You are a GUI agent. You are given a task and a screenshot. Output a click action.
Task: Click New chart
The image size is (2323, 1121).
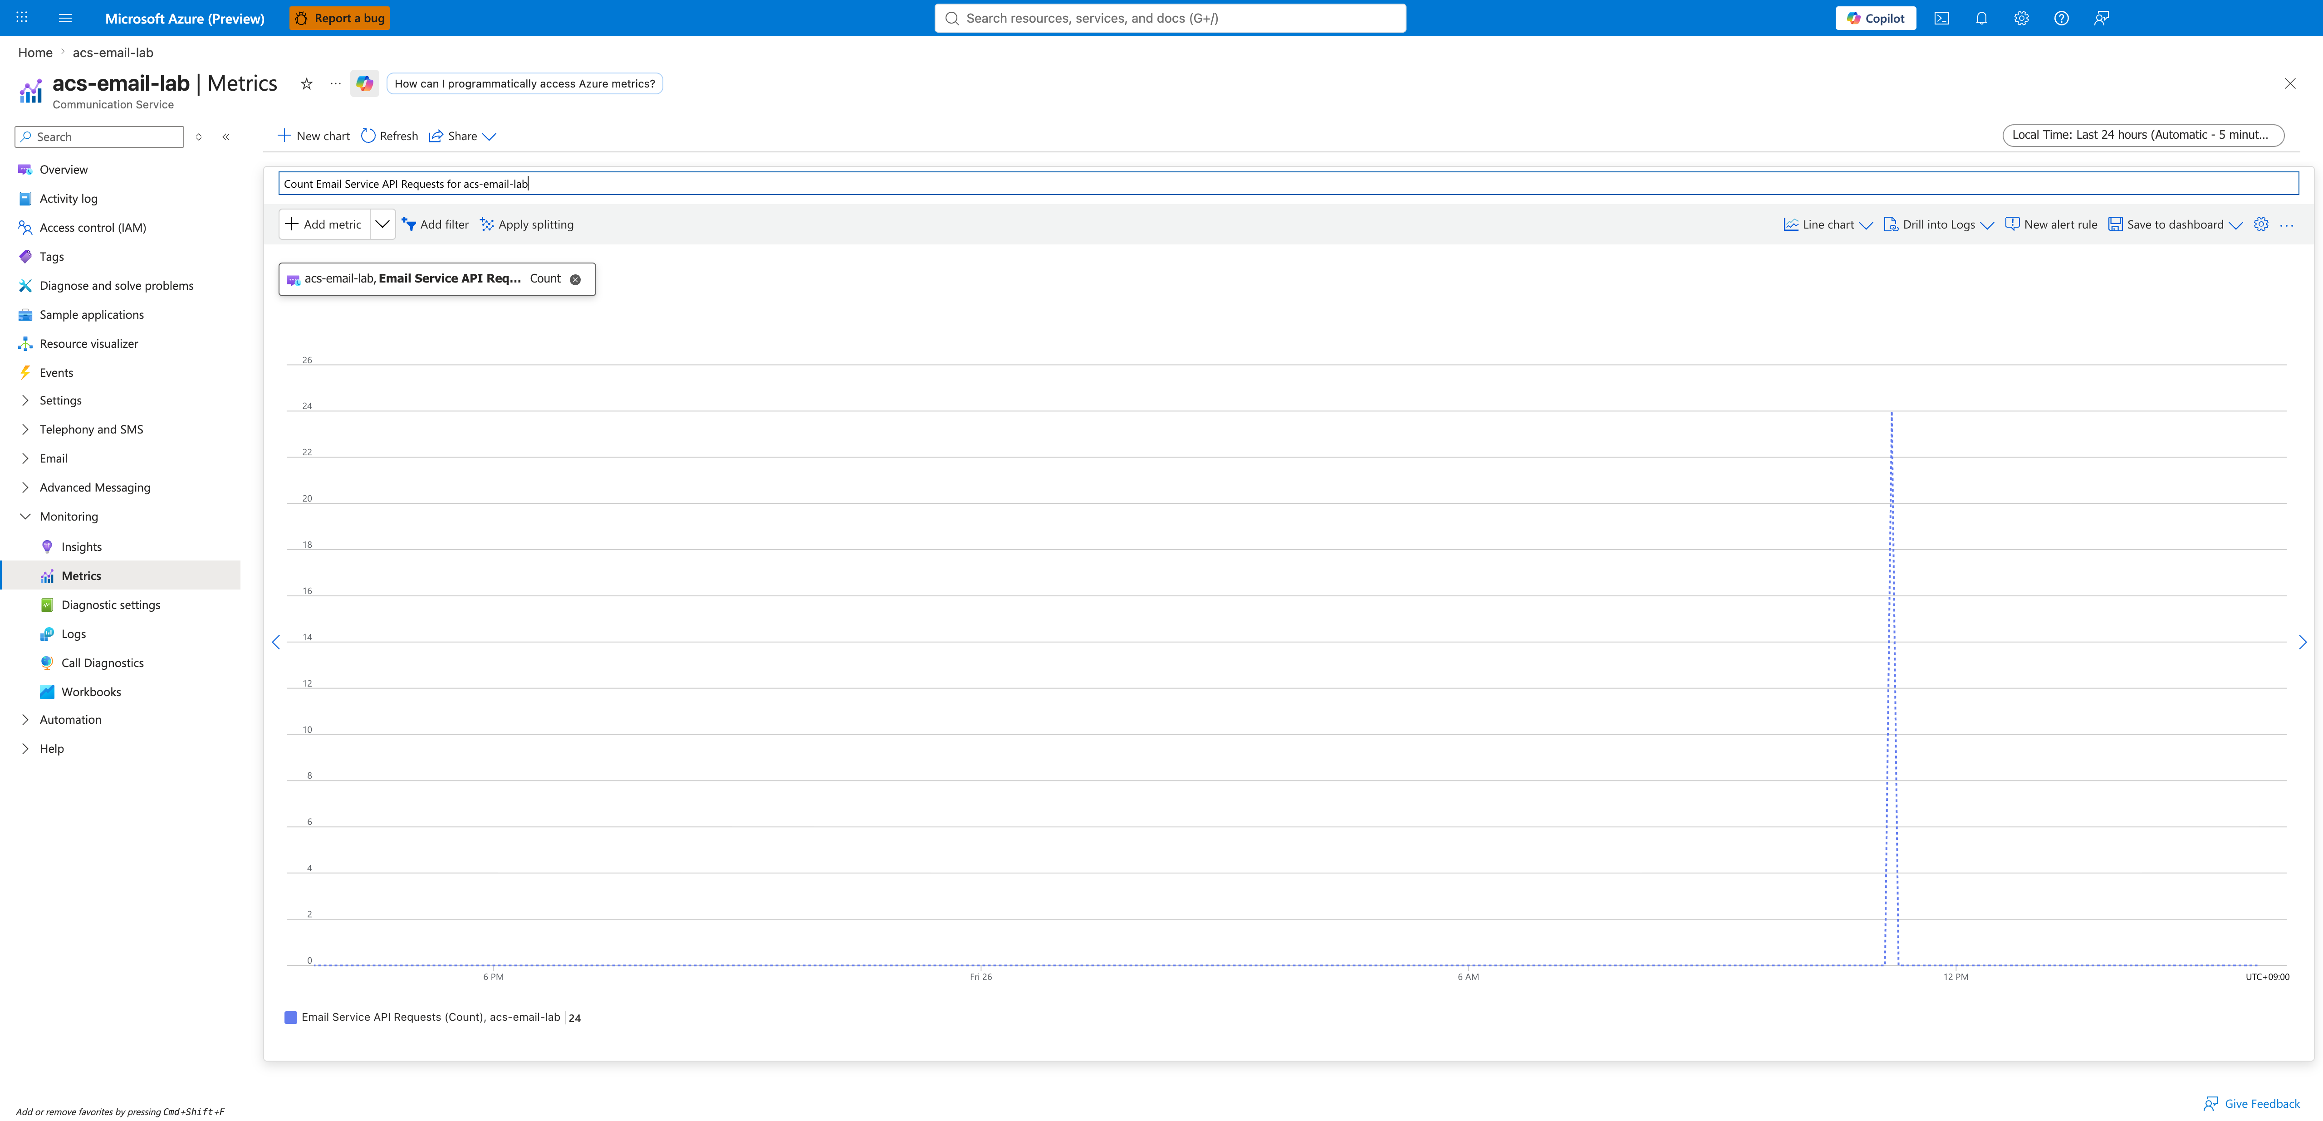[313, 136]
